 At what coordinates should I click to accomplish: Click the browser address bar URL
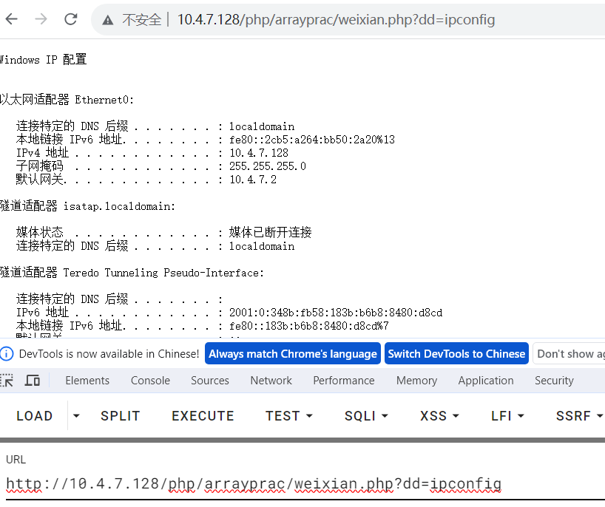pos(336,19)
